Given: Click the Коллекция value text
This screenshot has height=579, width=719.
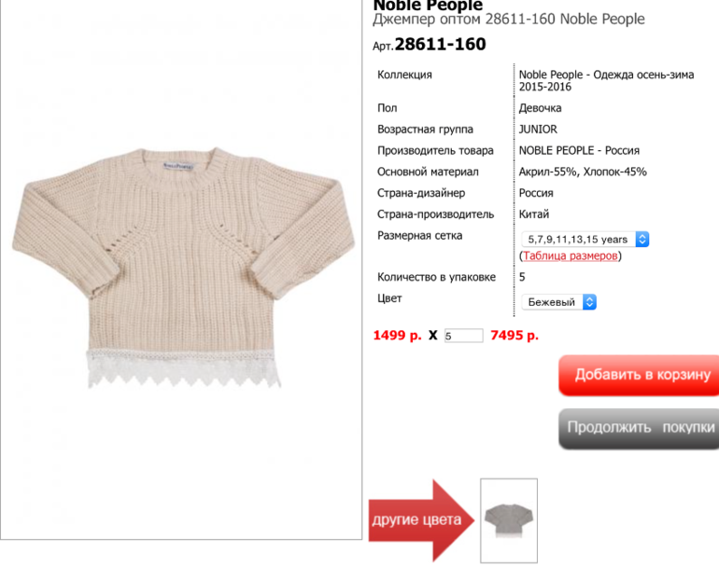Looking at the screenshot, I should [606, 80].
